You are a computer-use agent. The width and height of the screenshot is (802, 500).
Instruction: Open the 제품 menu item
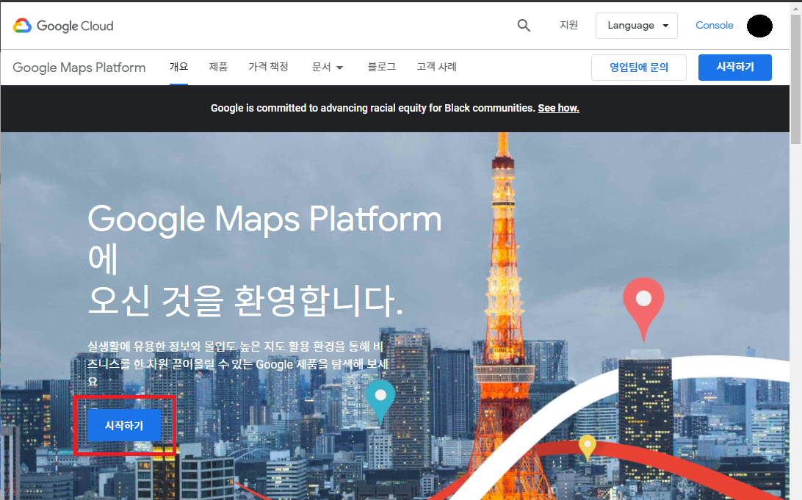[x=218, y=67]
